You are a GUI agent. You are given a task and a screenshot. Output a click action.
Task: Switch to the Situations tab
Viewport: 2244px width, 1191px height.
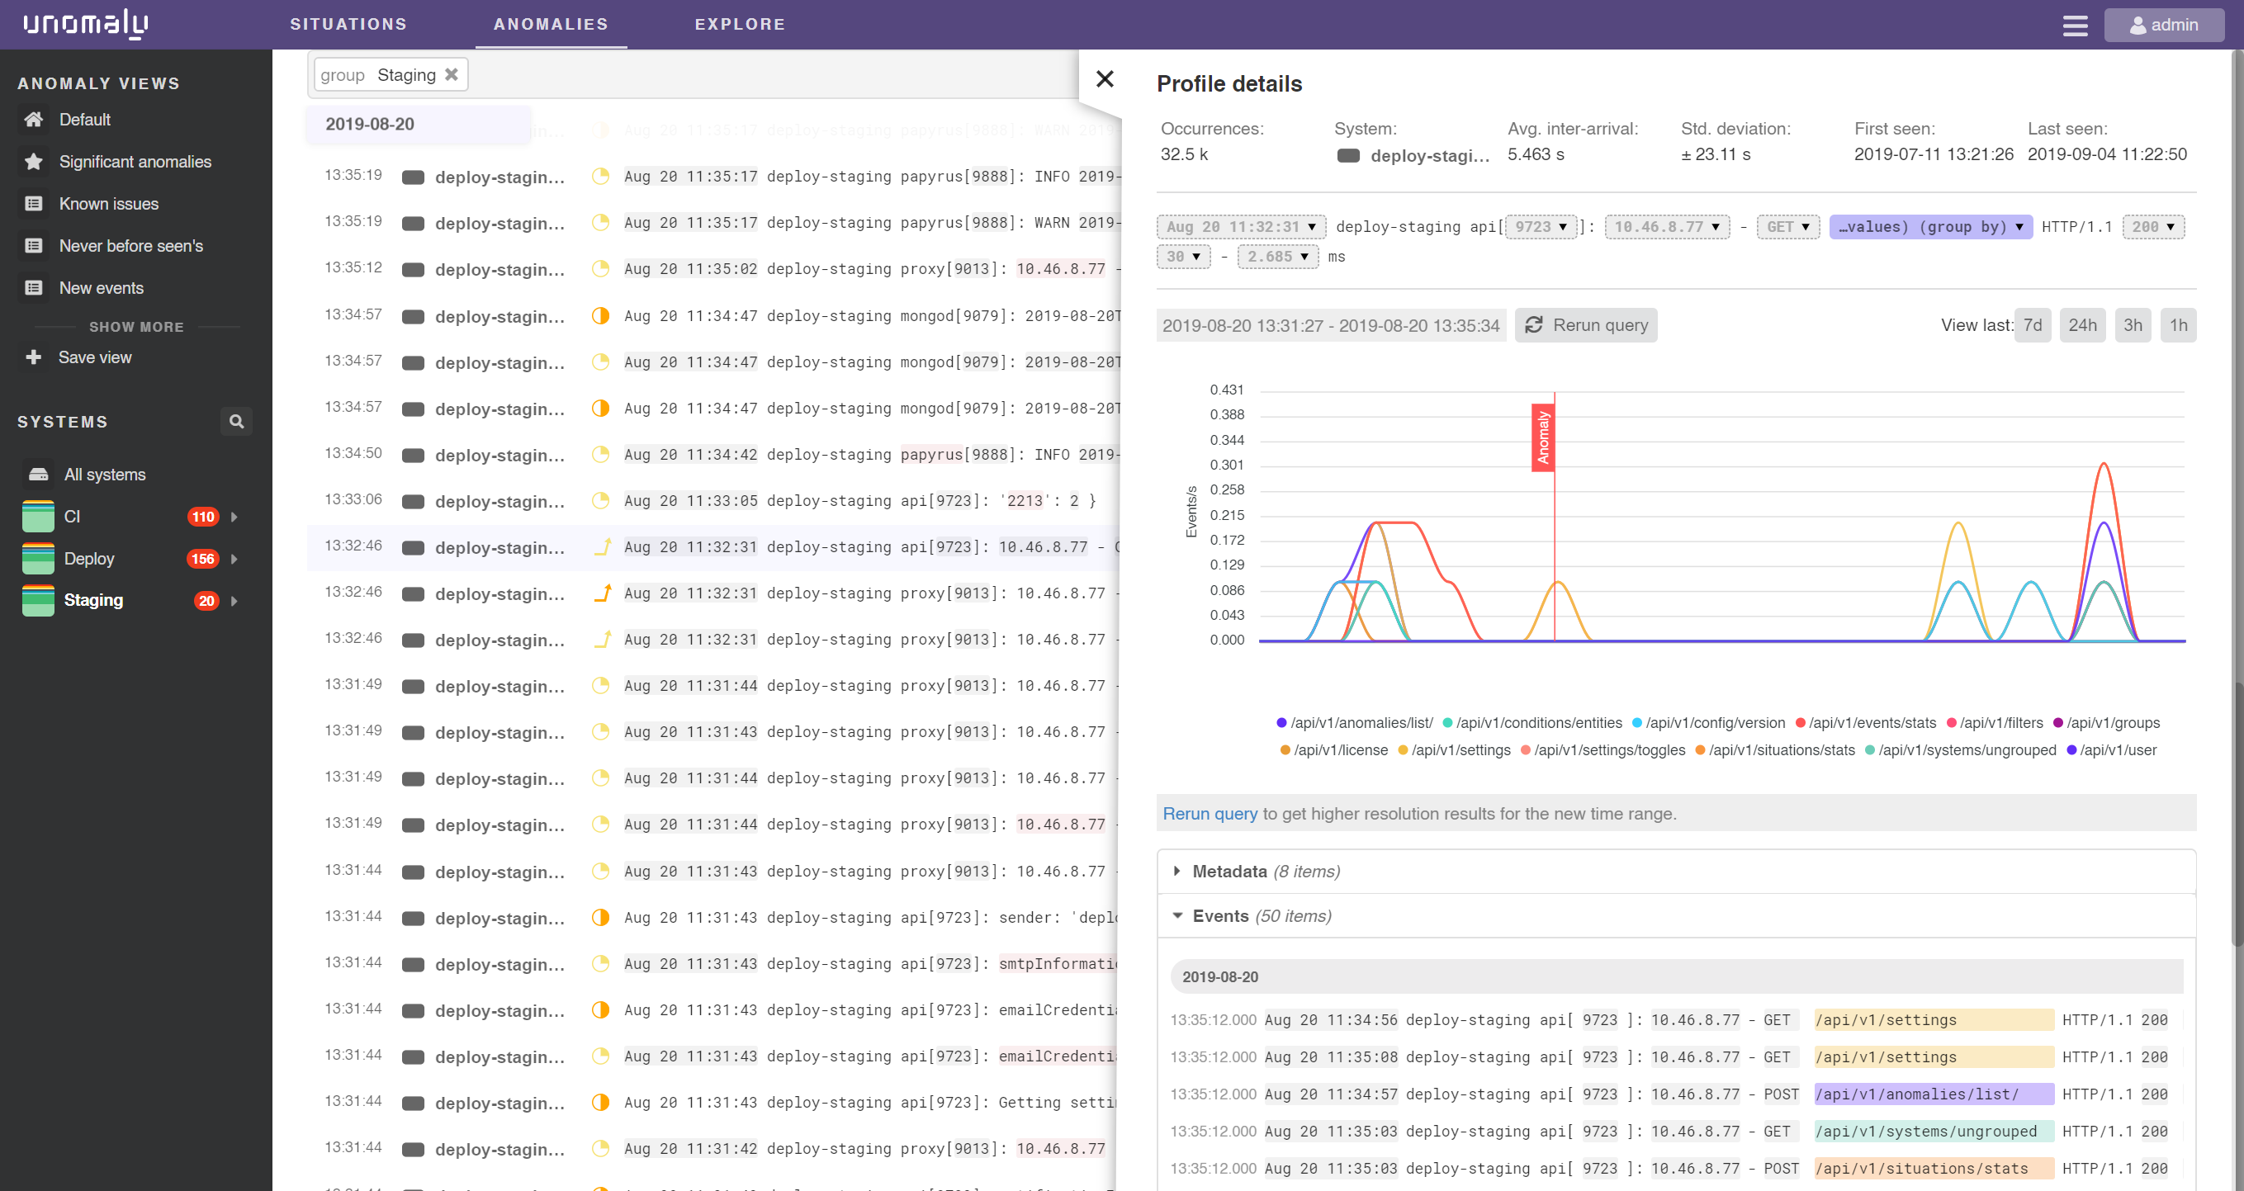(x=348, y=25)
